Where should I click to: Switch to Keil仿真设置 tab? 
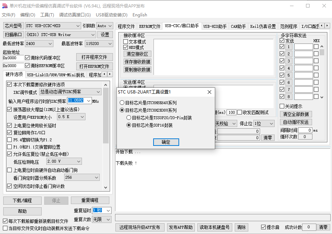tap(263, 26)
